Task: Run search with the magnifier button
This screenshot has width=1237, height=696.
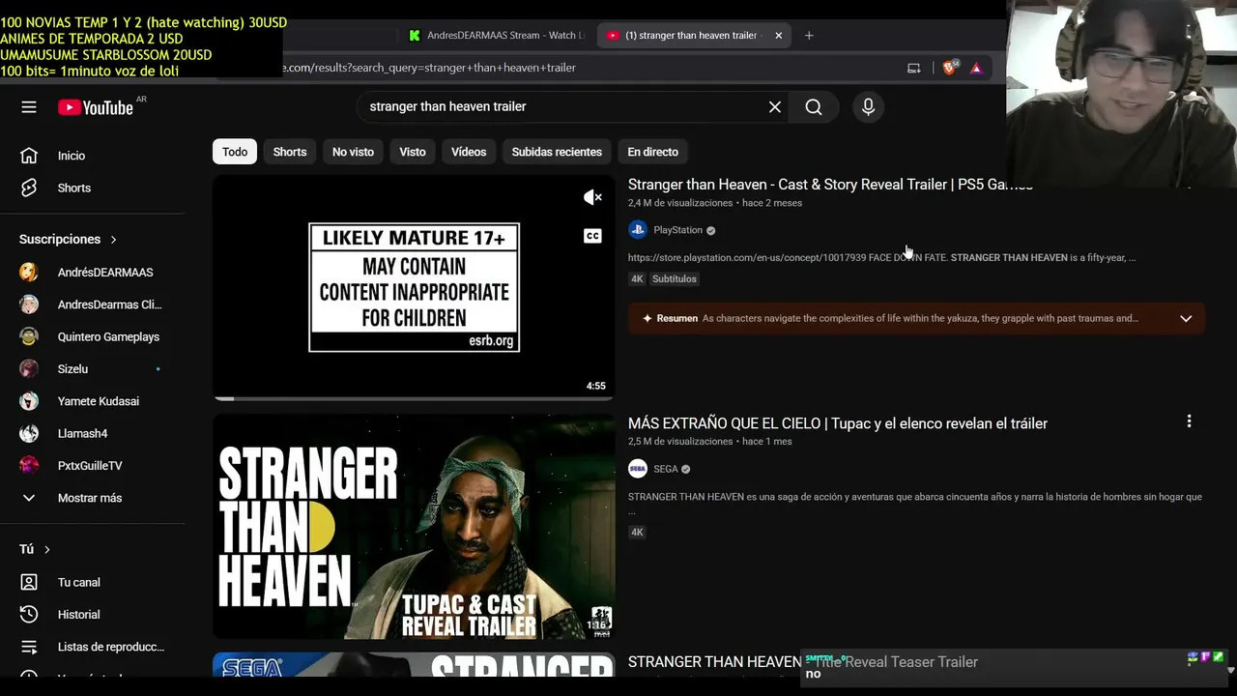Action: [x=814, y=107]
